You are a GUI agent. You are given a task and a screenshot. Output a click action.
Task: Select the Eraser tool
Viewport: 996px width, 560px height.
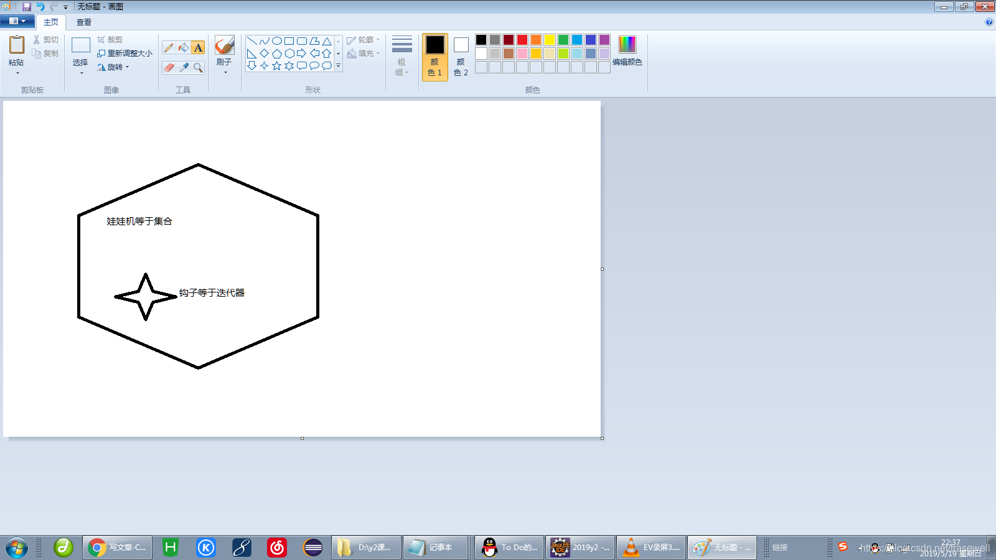(169, 67)
